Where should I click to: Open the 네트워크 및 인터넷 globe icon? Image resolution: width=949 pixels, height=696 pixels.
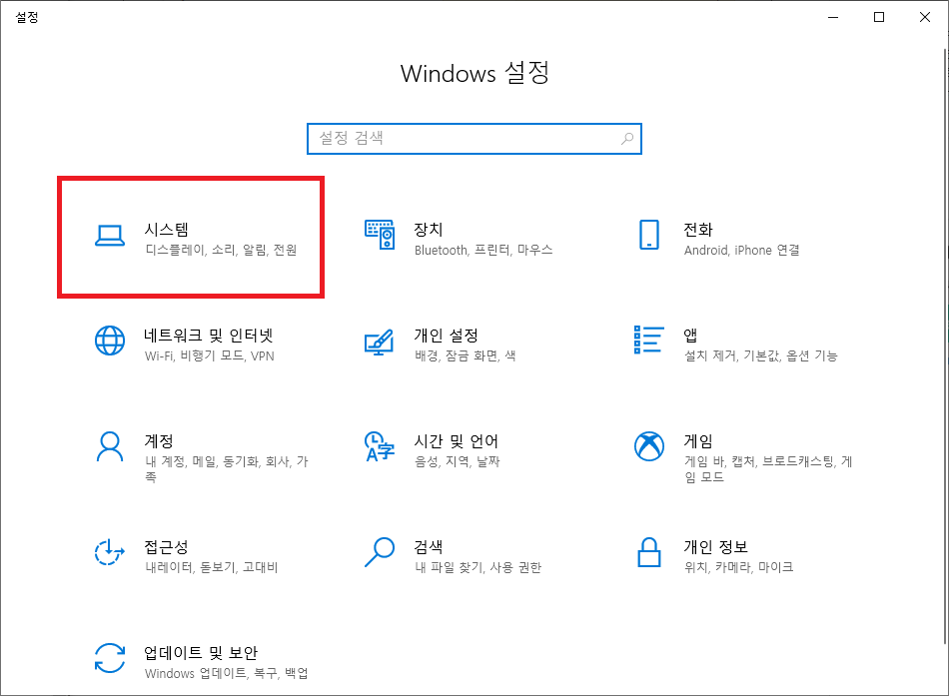pos(110,341)
